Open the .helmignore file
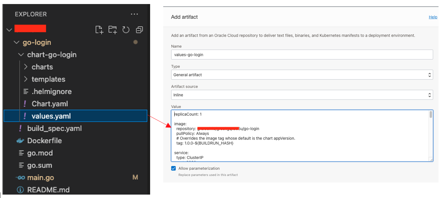This screenshot has width=441, height=198. pos(51,92)
